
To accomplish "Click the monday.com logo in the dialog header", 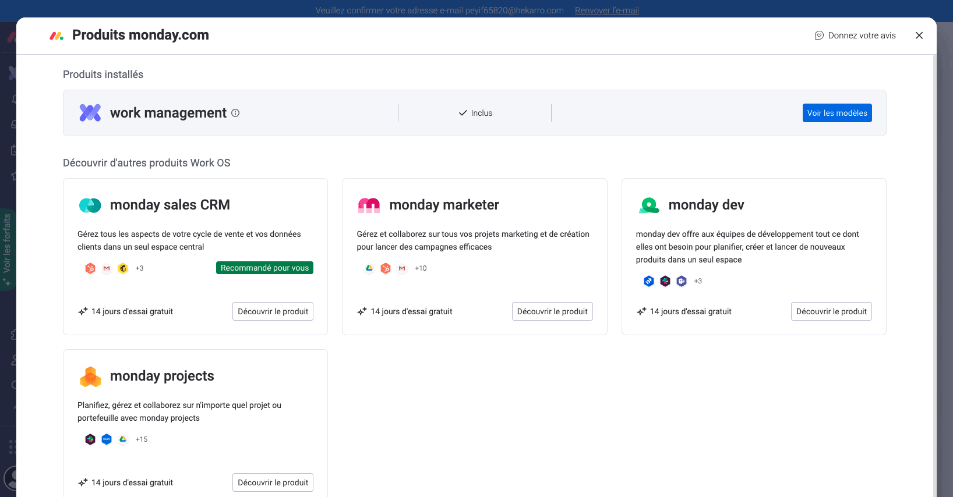I will (57, 35).
